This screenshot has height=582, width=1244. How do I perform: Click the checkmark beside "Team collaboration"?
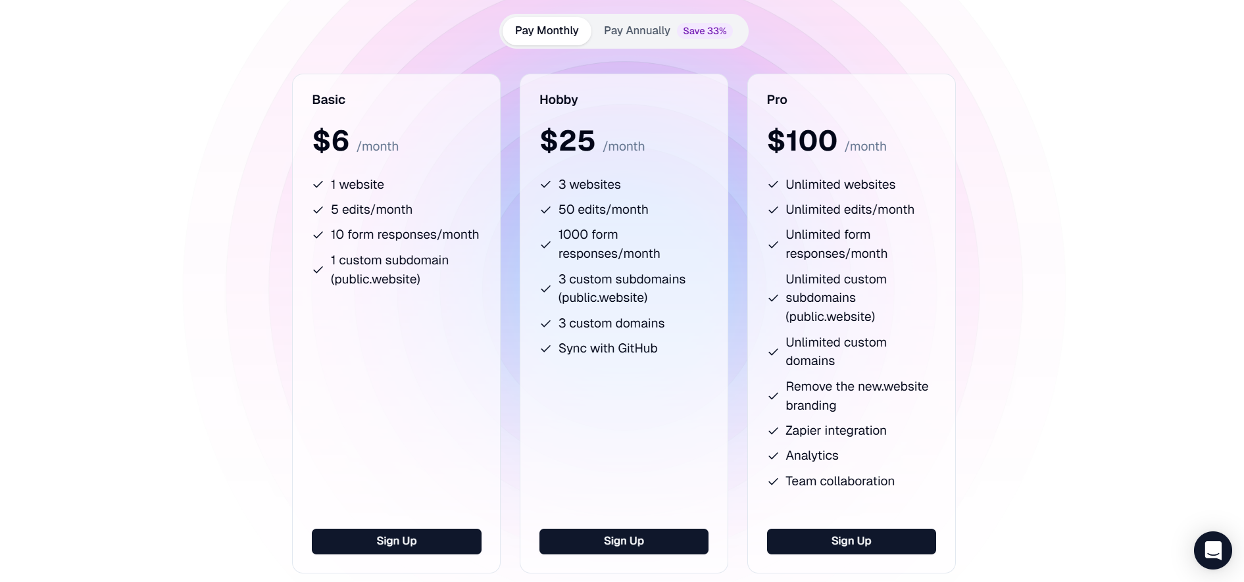click(774, 481)
